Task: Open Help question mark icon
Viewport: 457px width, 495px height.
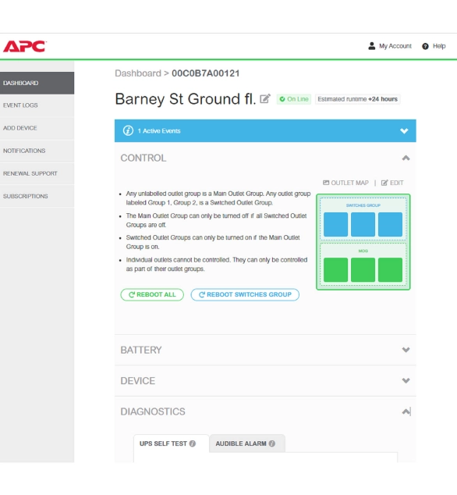Action: coord(425,46)
